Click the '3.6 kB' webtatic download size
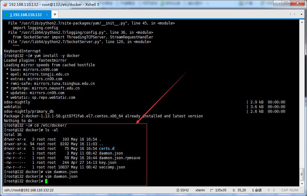This screenshot has width=307, height=196. 257,107
